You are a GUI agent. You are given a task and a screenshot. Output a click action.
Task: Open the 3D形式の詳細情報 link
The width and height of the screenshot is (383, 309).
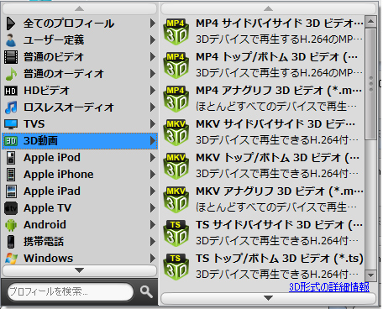coord(329,287)
